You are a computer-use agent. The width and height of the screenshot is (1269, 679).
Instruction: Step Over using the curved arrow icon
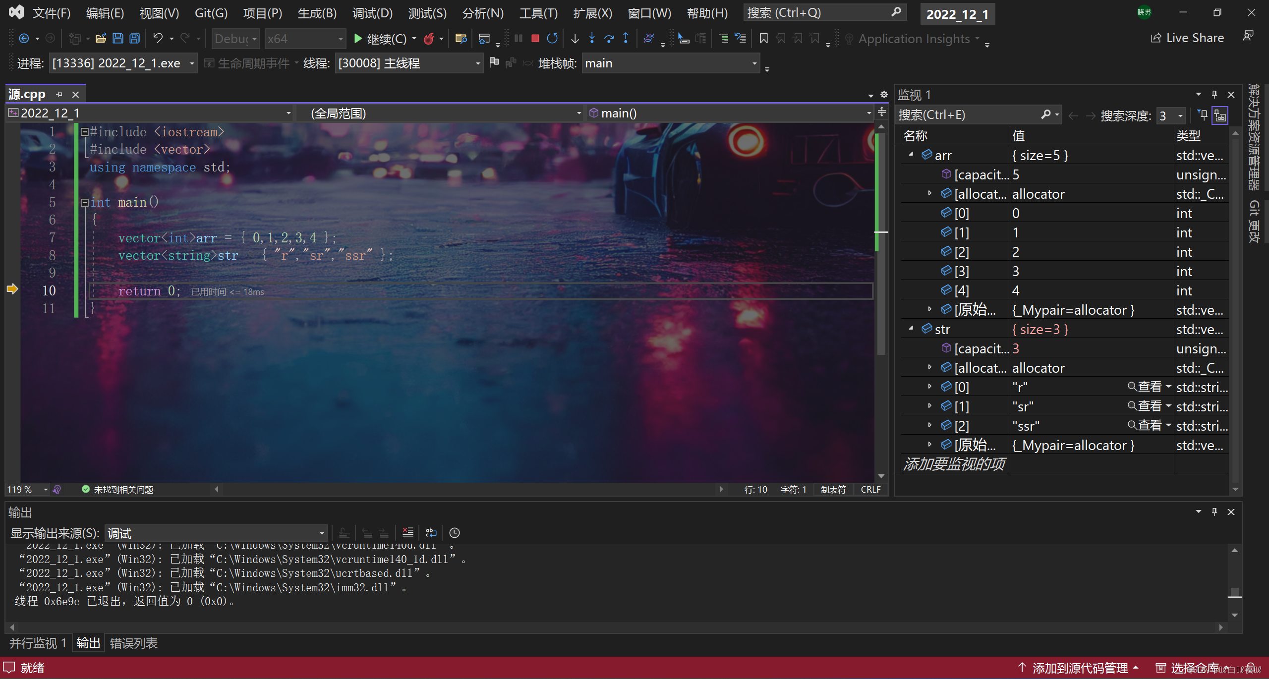(609, 38)
